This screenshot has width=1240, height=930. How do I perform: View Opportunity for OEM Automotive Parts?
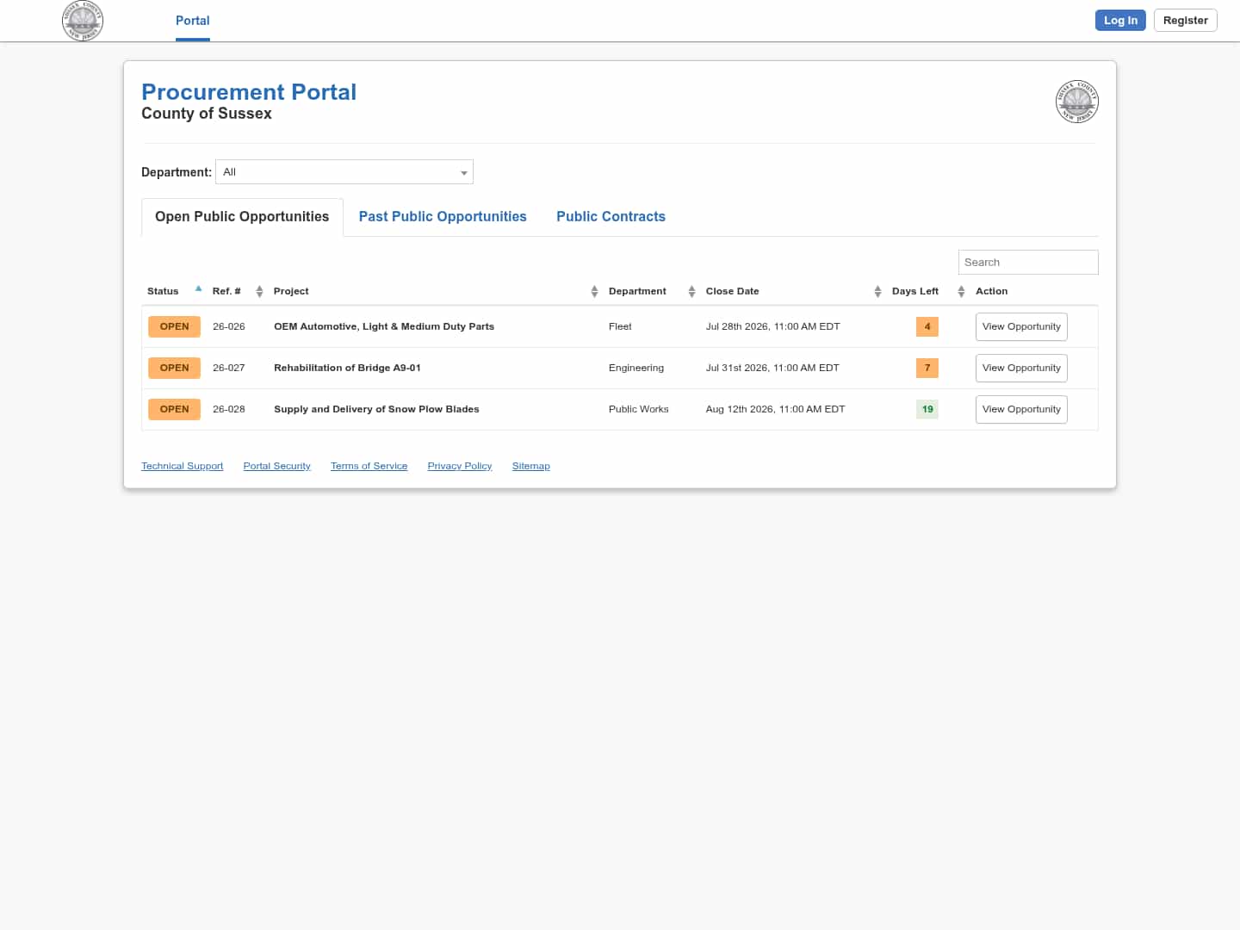(1021, 327)
